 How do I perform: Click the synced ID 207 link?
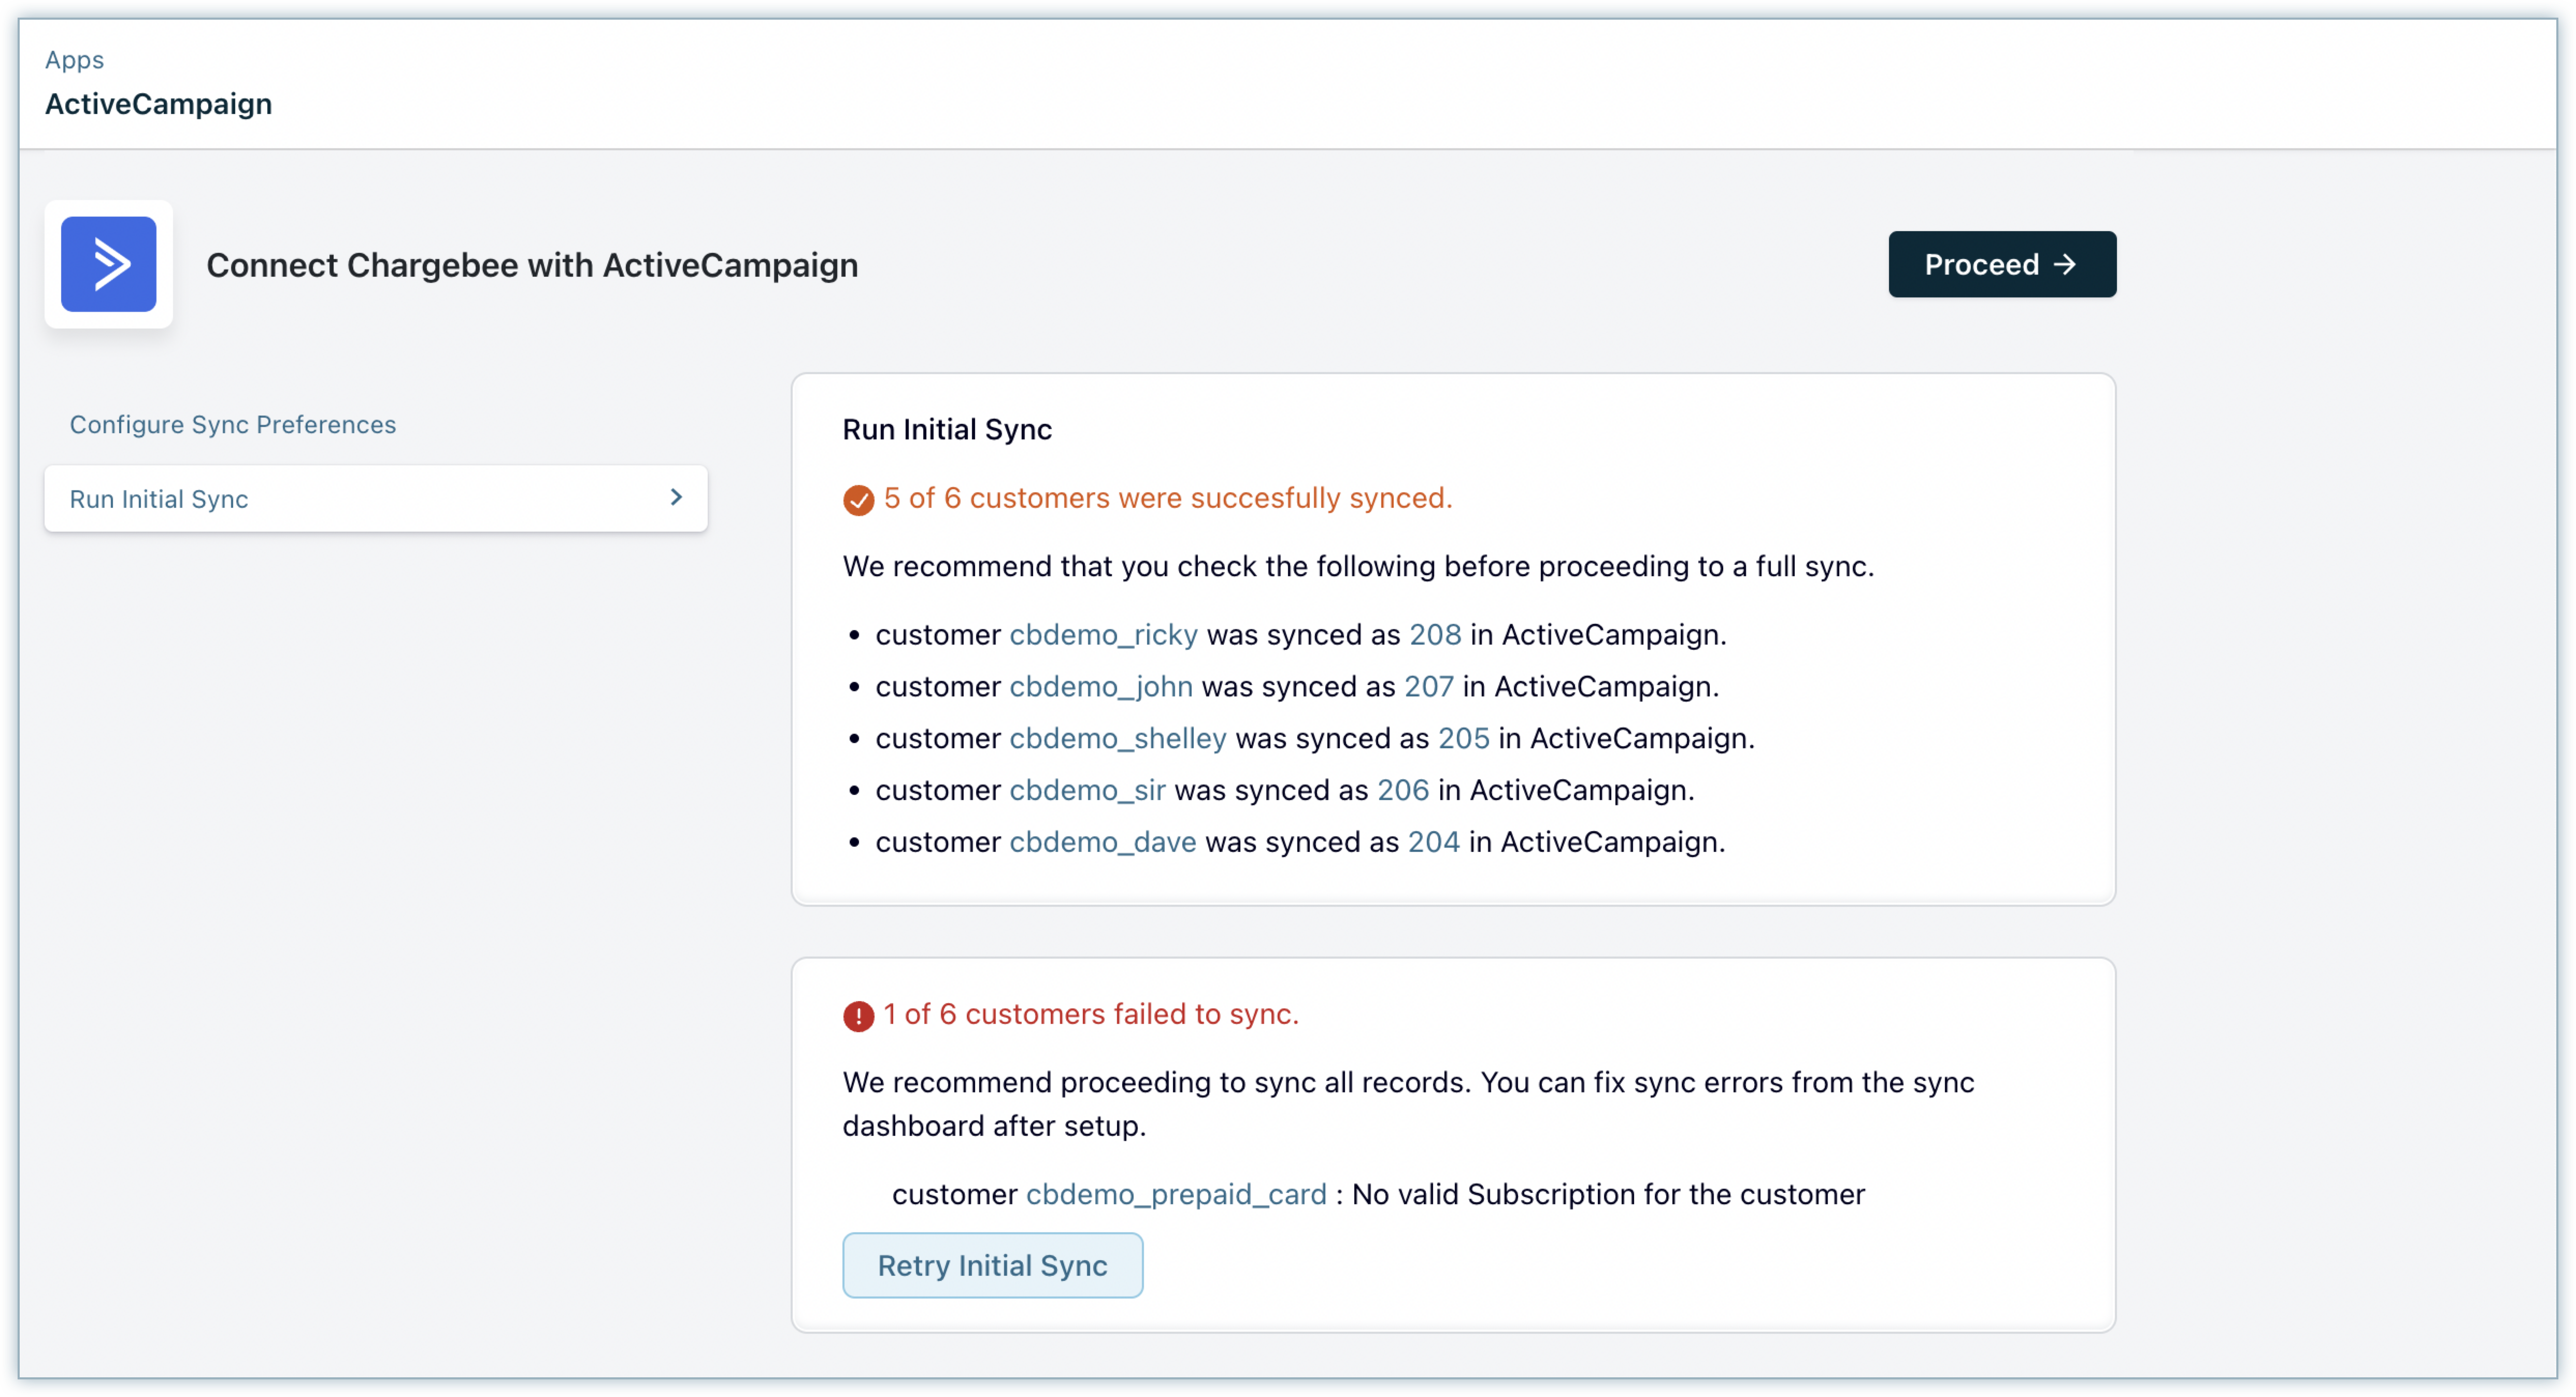tap(1428, 687)
